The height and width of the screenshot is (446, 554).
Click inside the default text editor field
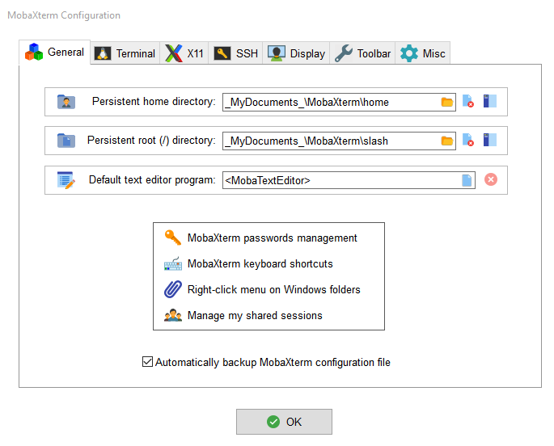pos(340,180)
